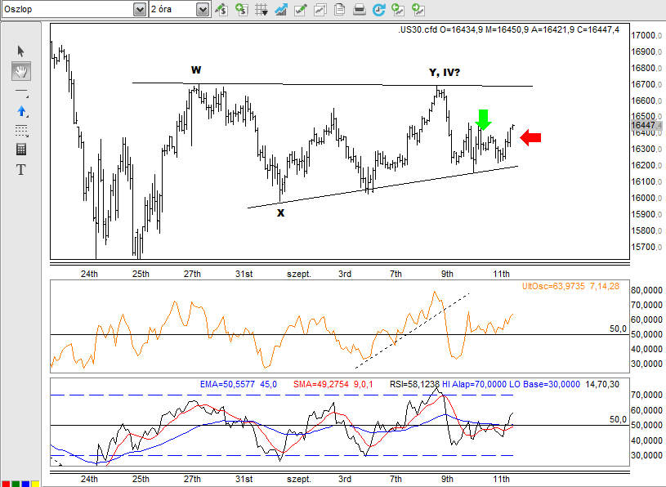Image resolution: width=666 pixels, height=487 pixels.
Task: Open the calculator tool
Action: click(20, 150)
